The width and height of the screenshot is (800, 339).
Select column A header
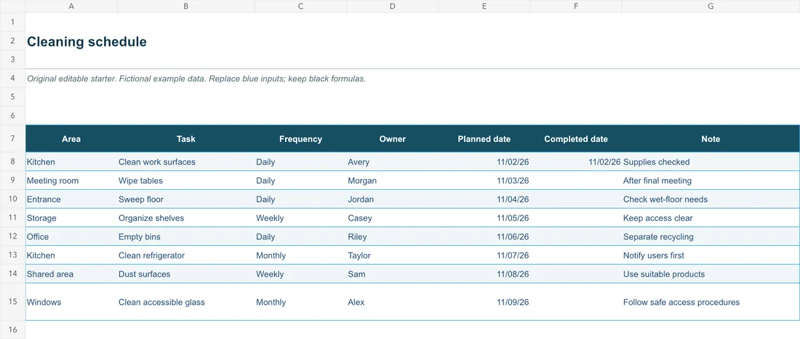[71, 6]
